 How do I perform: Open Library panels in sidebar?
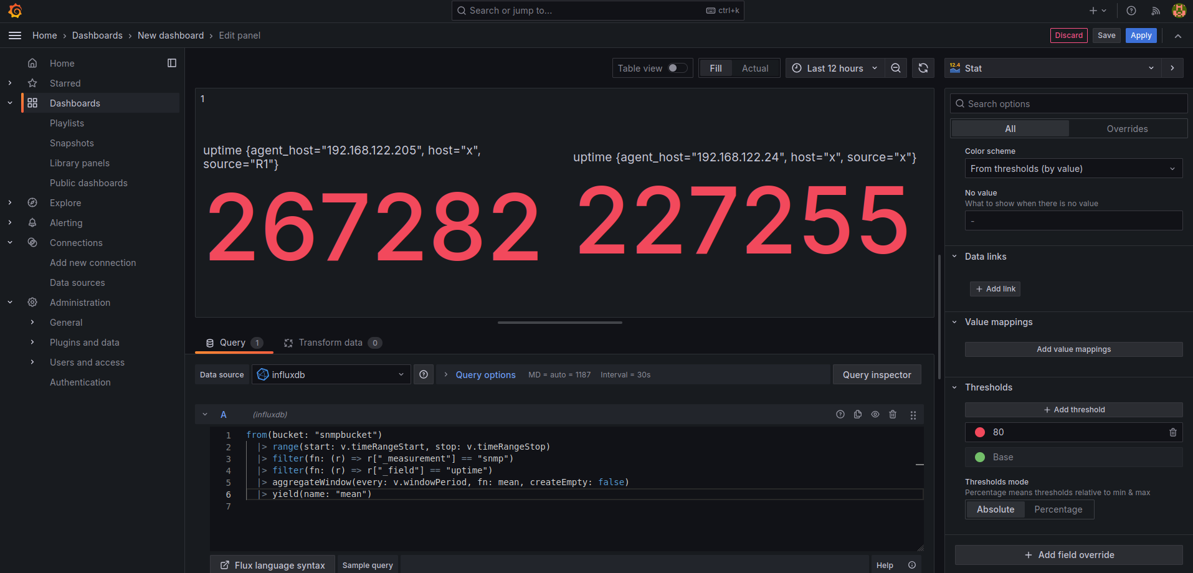(x=80, y=163)
